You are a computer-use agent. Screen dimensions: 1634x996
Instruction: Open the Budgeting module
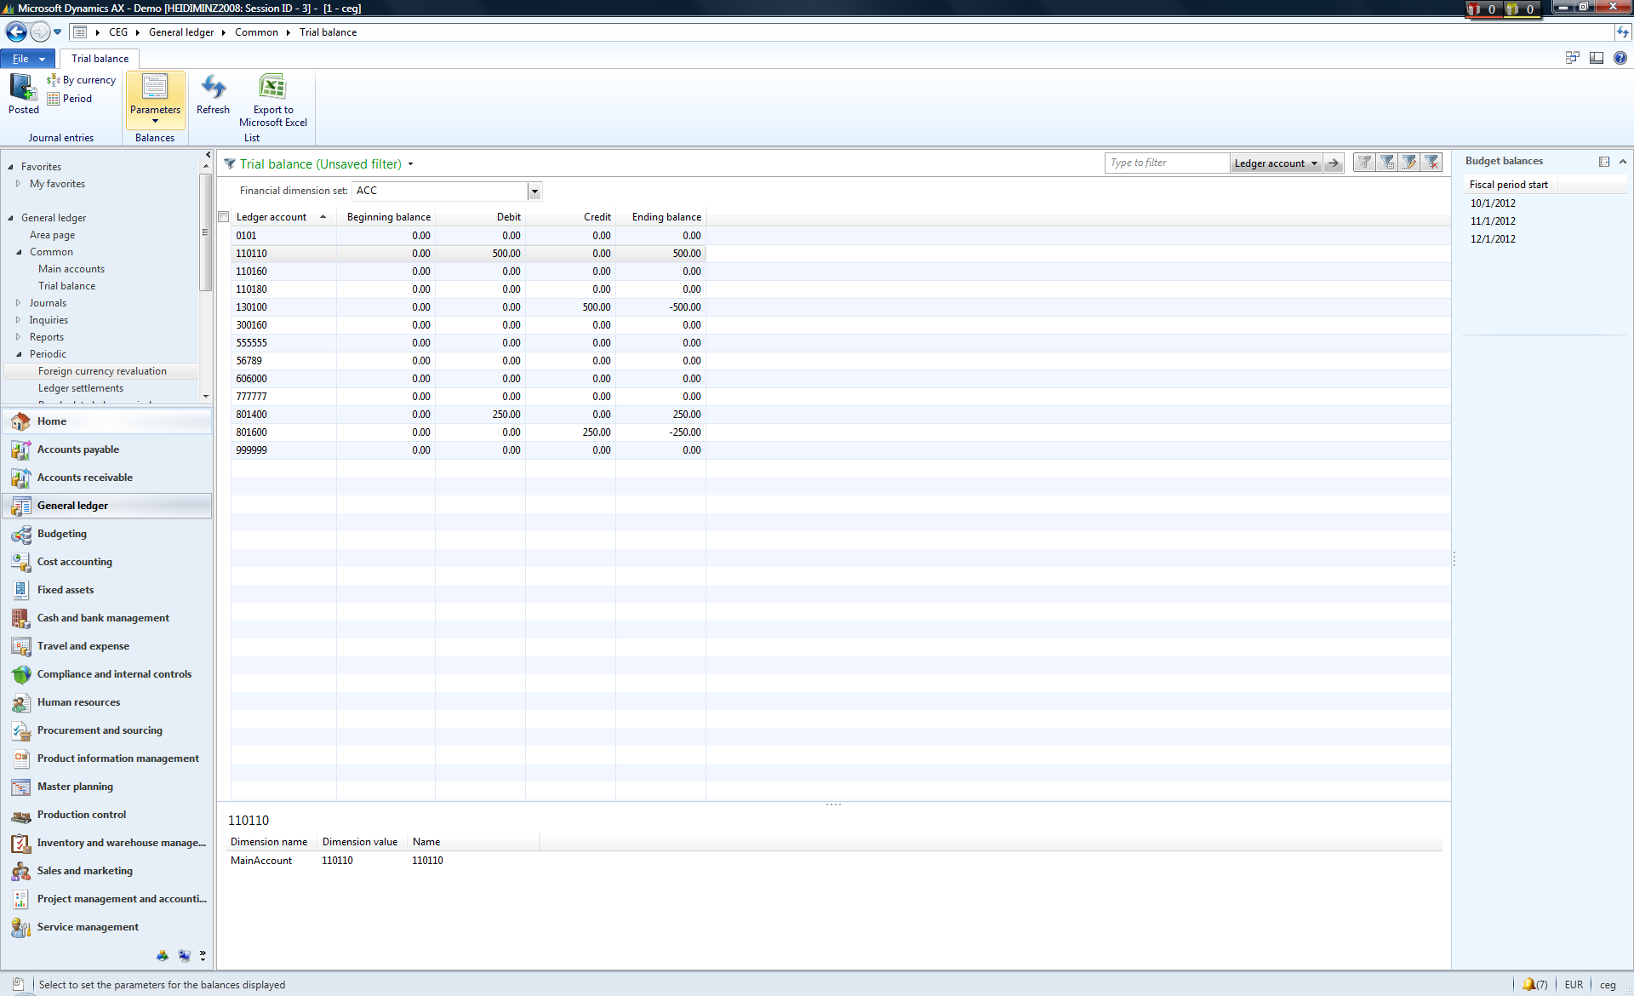(x=62, y=534)
